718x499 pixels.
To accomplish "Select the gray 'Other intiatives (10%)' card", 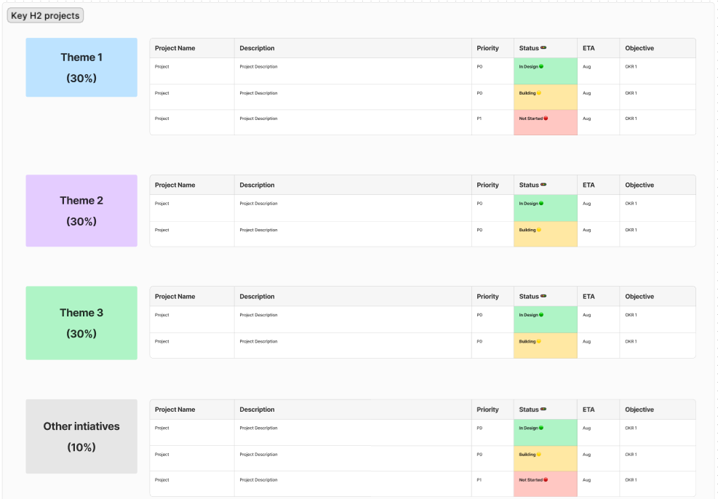I will 81,436.
